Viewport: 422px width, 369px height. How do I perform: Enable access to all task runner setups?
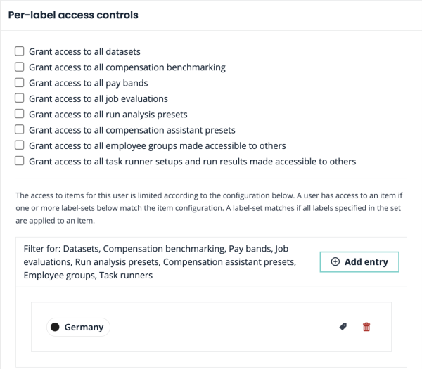pyautogui.click(x=20, y=161)
